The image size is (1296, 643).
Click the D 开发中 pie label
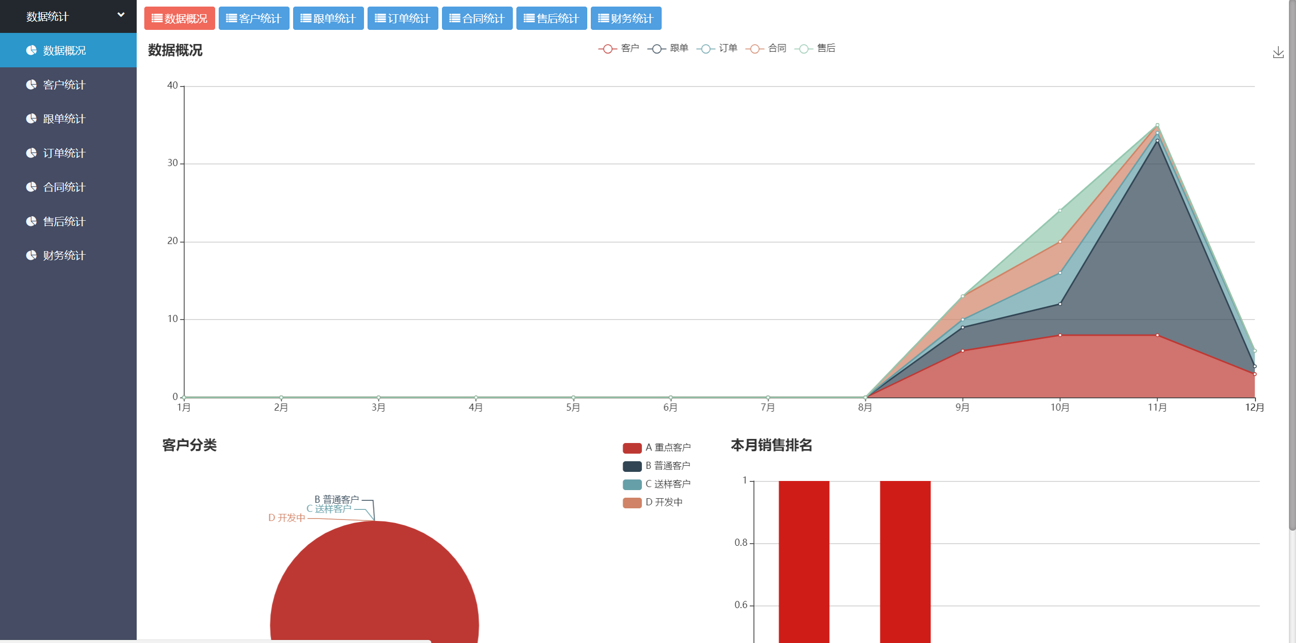point(287,518)
